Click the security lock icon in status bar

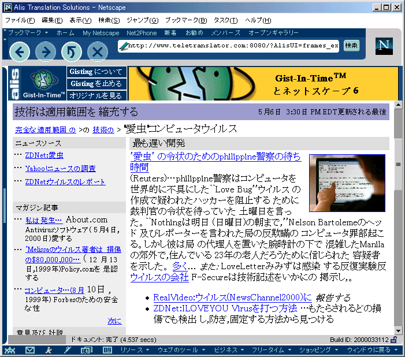tap(393, 340)
